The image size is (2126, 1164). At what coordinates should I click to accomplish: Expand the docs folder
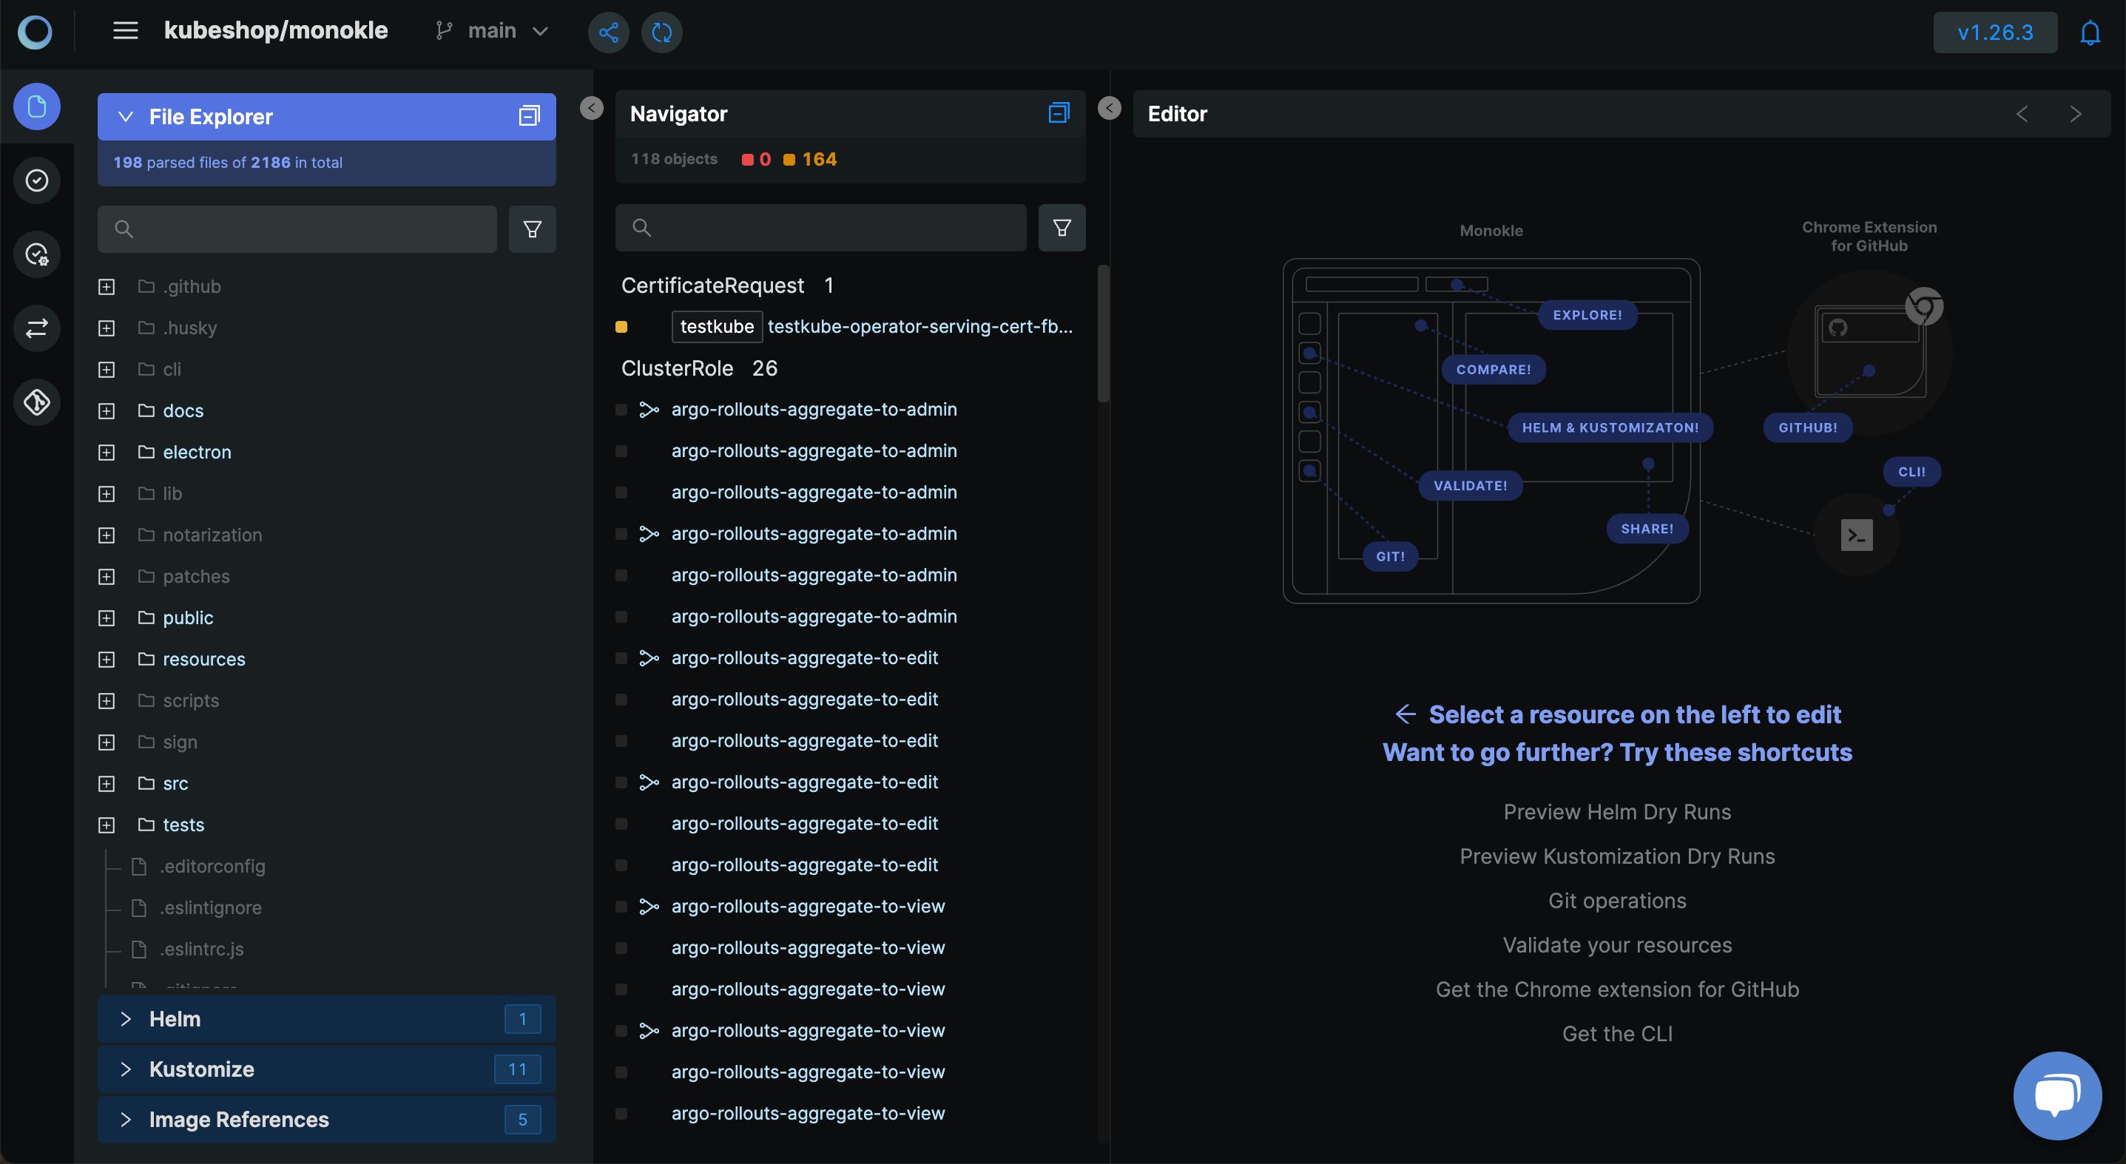click(107, 411)
